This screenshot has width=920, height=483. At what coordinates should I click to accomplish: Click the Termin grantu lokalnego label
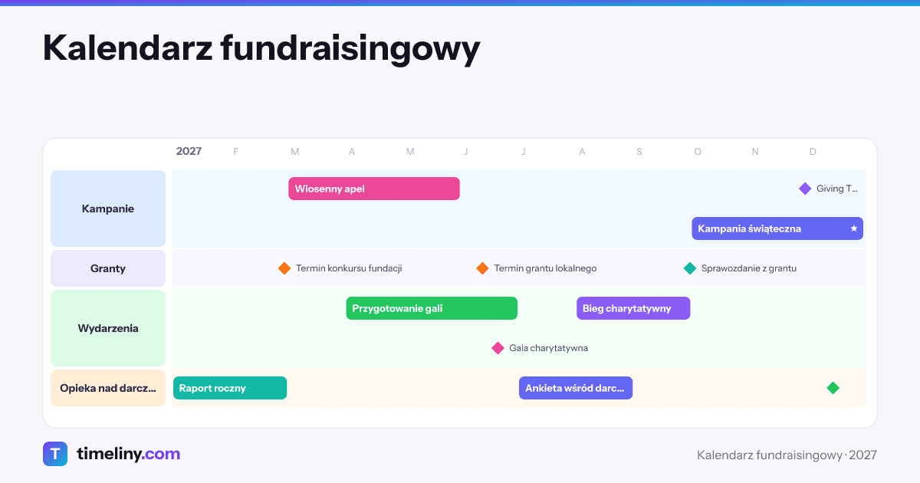click(x=545, y=268)
